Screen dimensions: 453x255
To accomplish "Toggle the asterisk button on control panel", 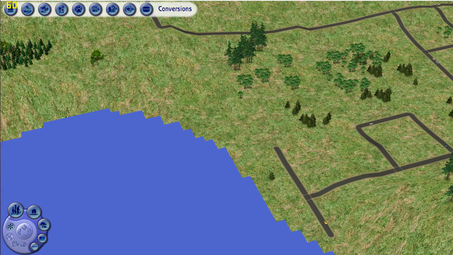I will click(x=11, y=226).
